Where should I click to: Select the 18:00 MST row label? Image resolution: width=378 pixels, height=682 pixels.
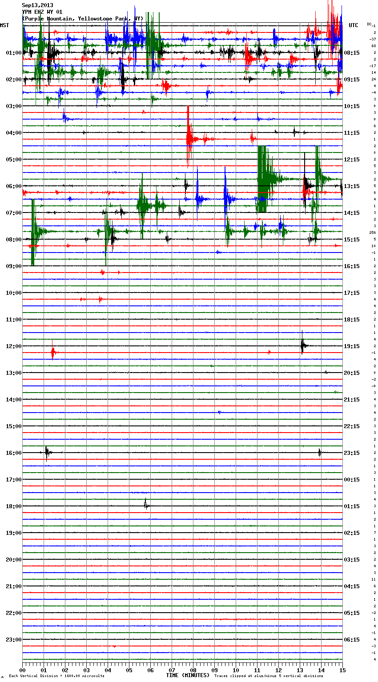[13, 506]
